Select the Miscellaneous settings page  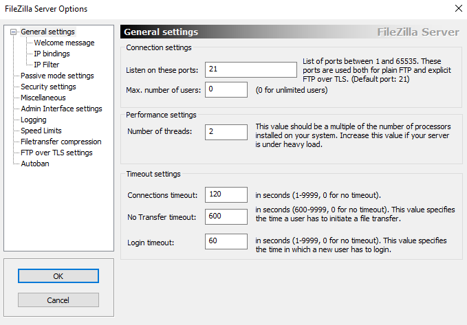[43, 98]
